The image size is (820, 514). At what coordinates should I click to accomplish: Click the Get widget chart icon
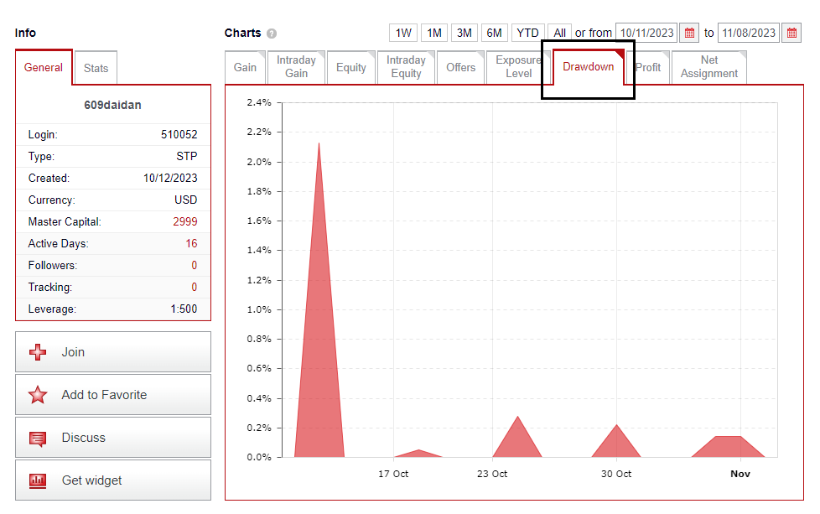coord(38,480)
